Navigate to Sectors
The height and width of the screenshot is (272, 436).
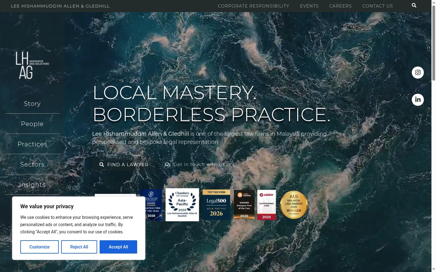pos(32,164)
